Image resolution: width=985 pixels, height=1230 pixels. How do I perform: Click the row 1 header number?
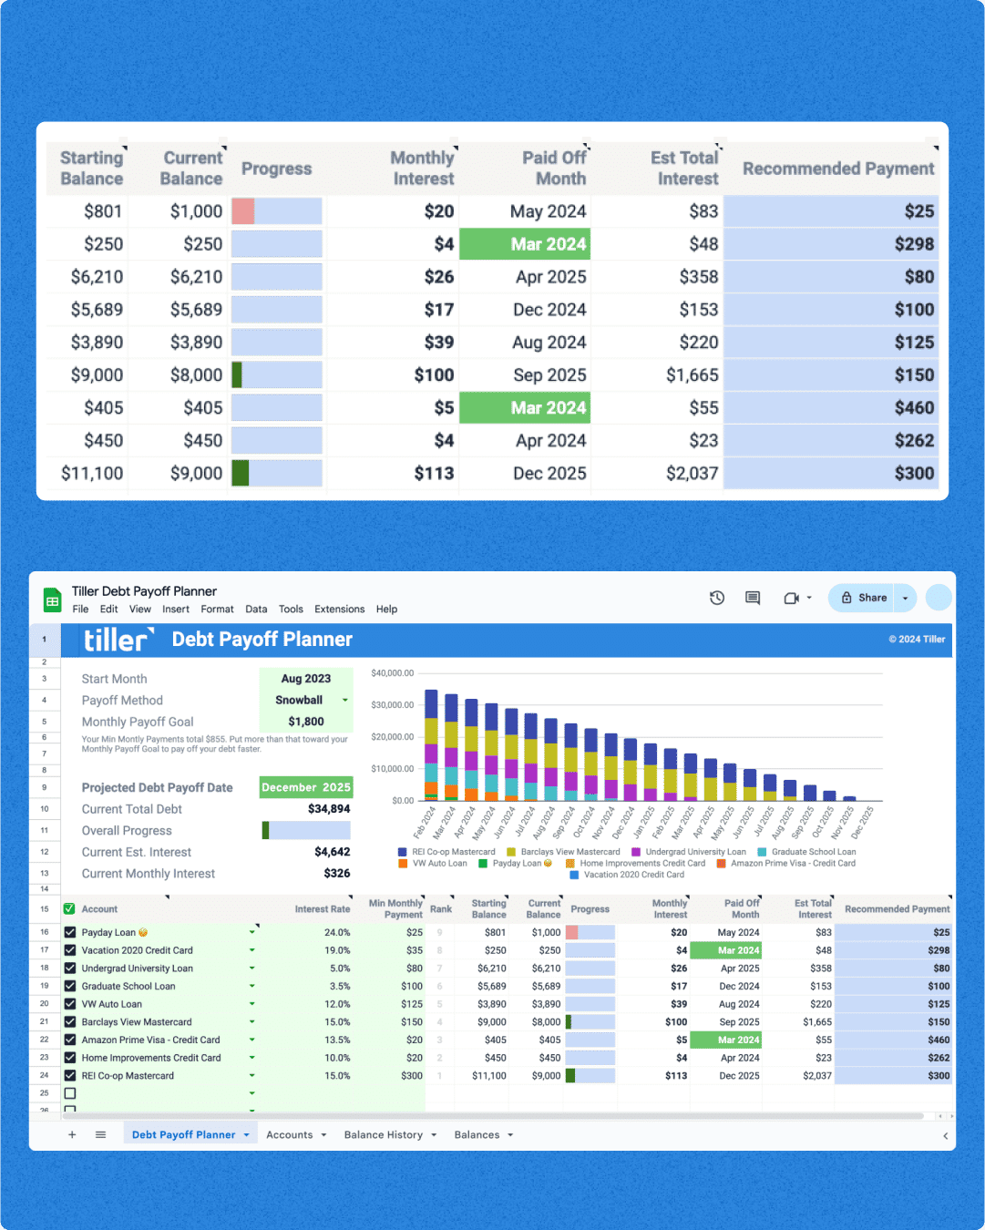pyautogui.click(x=44, y=640)
